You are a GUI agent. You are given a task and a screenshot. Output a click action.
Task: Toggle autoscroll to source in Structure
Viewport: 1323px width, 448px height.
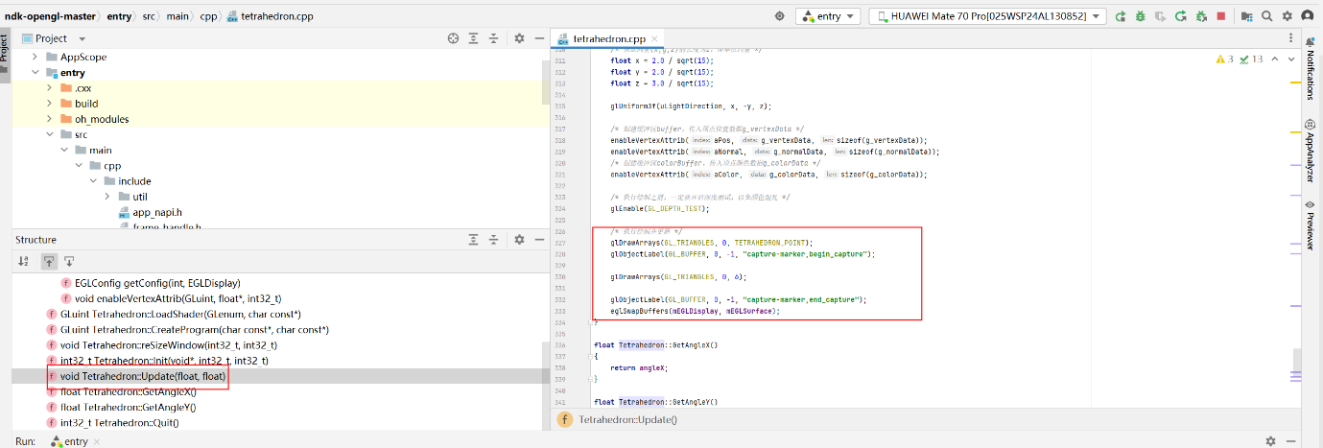47,261
